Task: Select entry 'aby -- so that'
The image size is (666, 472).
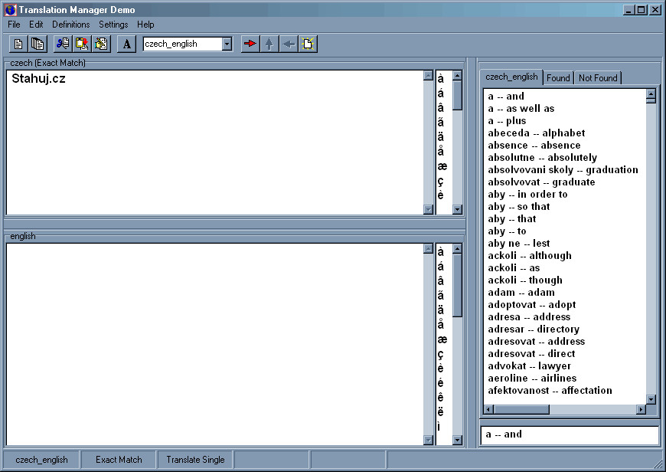Action: pos(518,207)
